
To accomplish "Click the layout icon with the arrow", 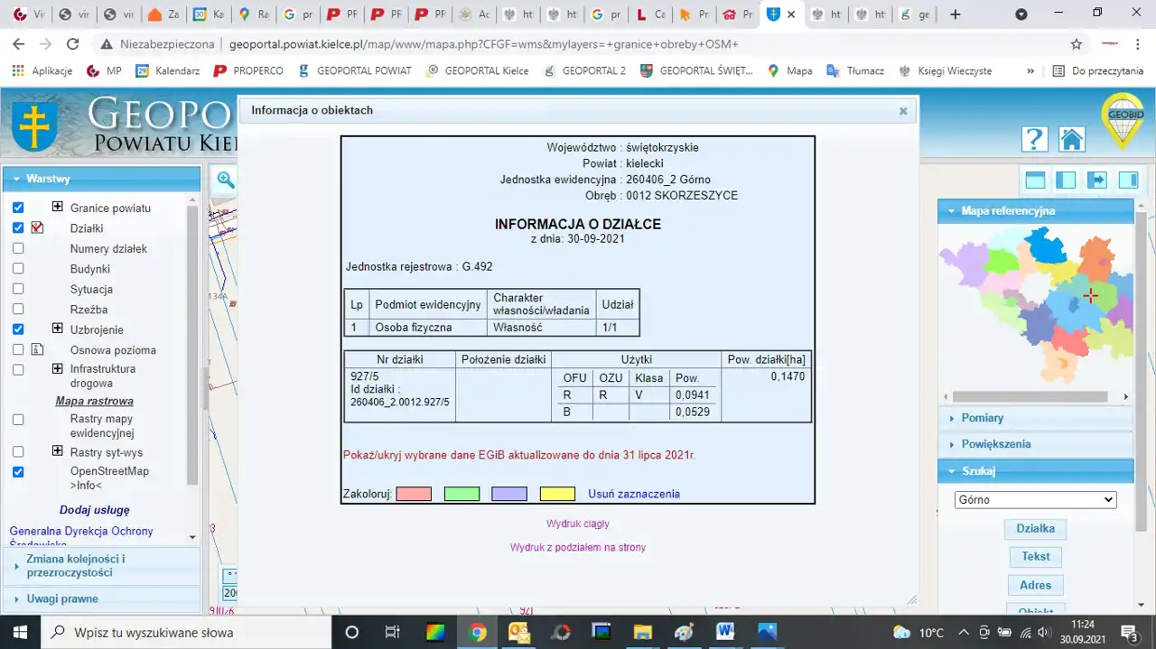I will 1096,180.
